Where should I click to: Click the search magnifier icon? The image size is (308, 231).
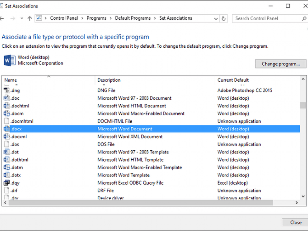[304, 18]
